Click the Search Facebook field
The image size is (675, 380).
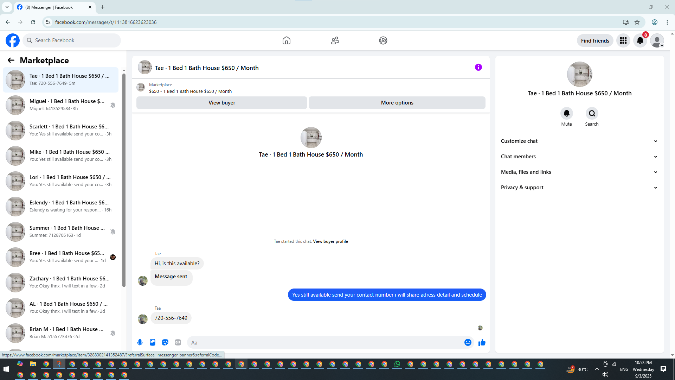click(72, 40)
